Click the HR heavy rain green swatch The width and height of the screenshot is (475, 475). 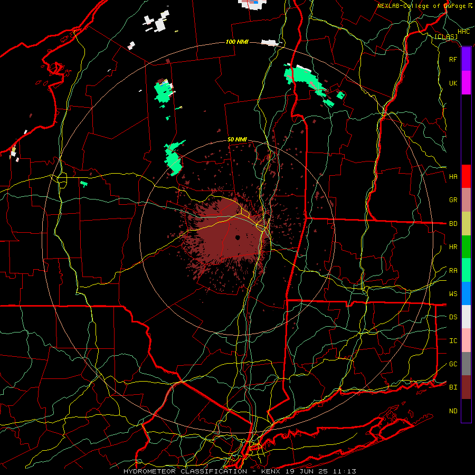(466, 246)
